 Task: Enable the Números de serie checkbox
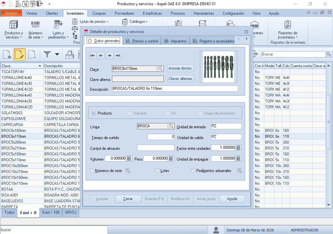tap(92, 171)
